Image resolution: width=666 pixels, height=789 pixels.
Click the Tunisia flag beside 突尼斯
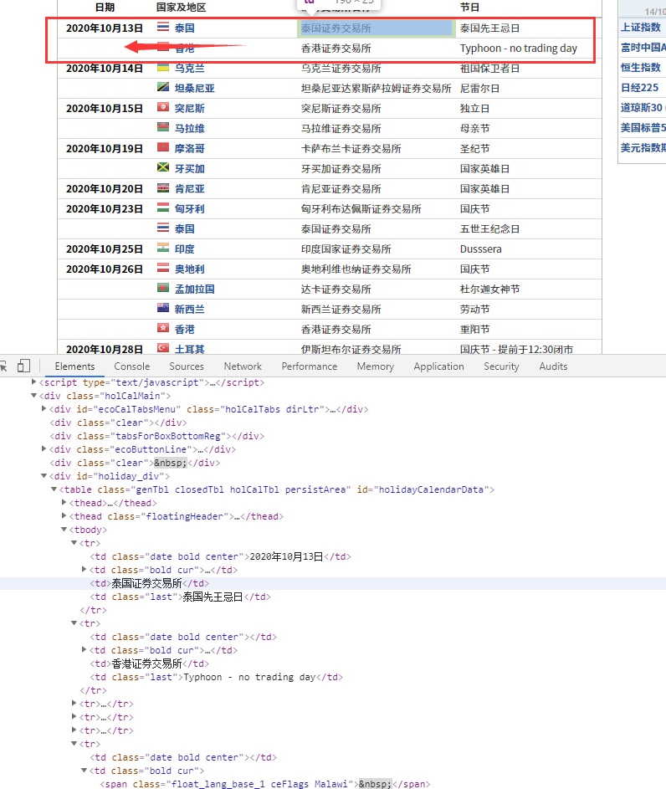pos(163,107)
